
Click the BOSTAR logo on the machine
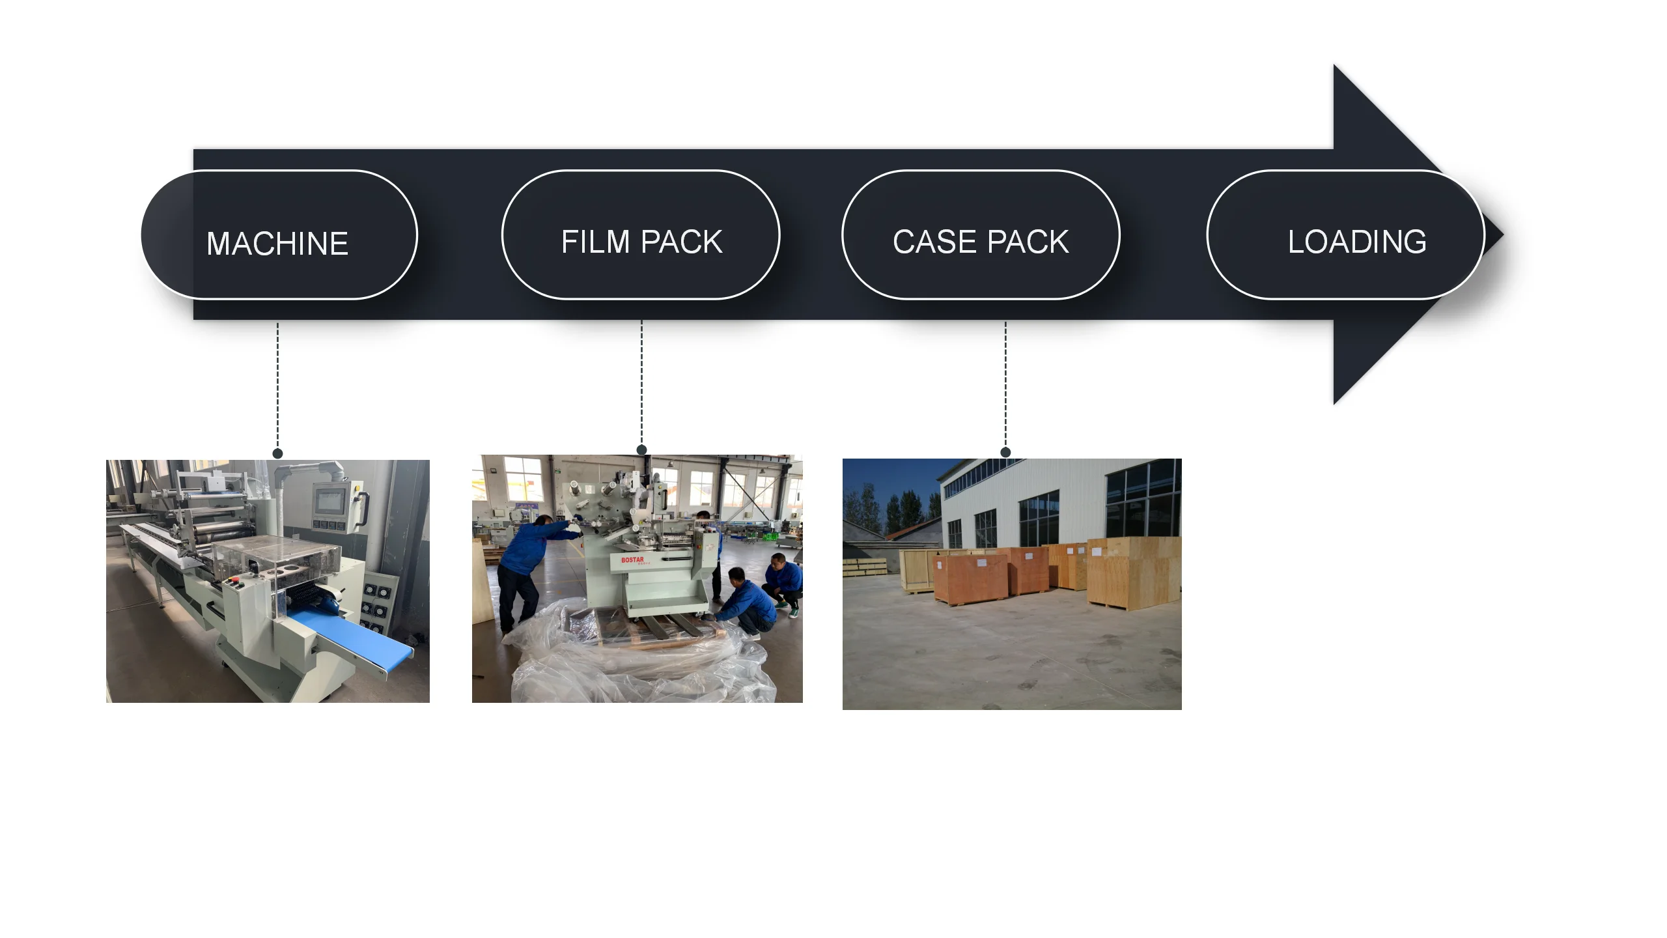click(x=632, y=560)
